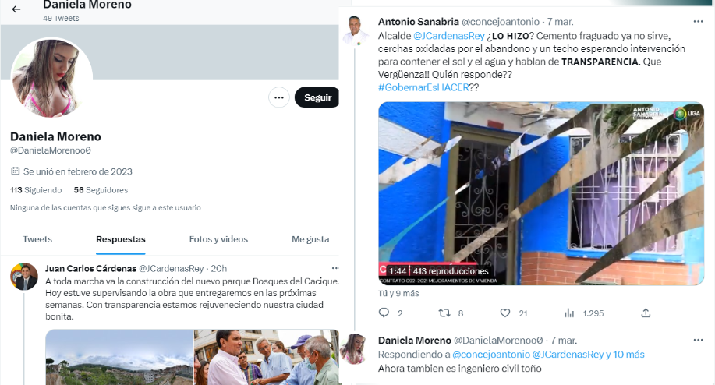Screen dimensions: 715x385
Task: Open the #GobernarEsHACER hashtag link
Action: [423, 87]
